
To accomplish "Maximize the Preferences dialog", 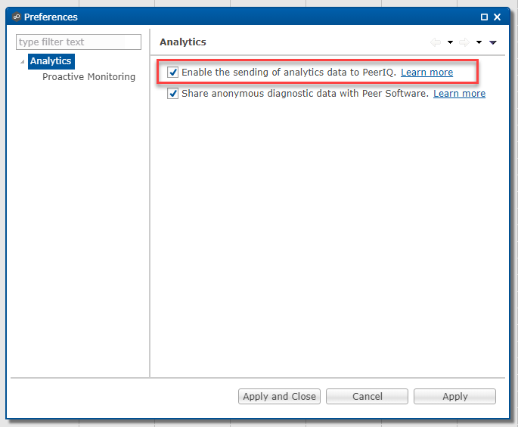I will click(x=485, y=17).
